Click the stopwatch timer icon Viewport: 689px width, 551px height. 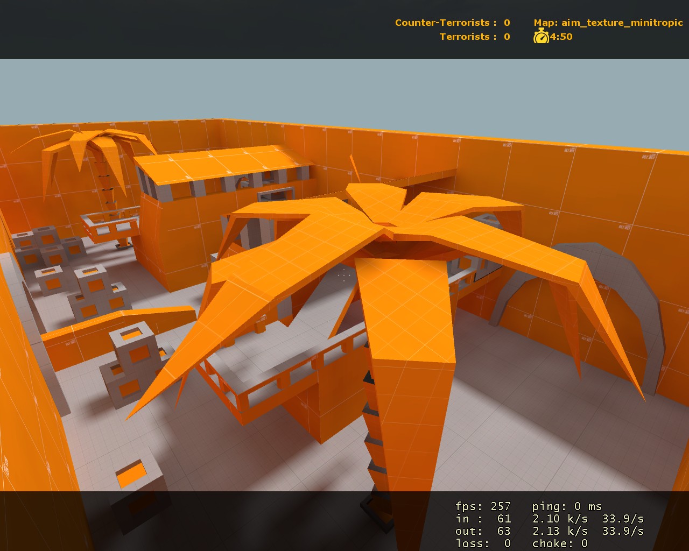[x=541, y=37]
